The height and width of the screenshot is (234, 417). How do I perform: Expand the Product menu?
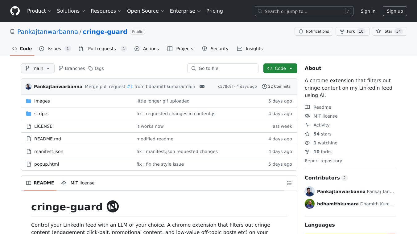pyautogui.click(x=39, y=11)
